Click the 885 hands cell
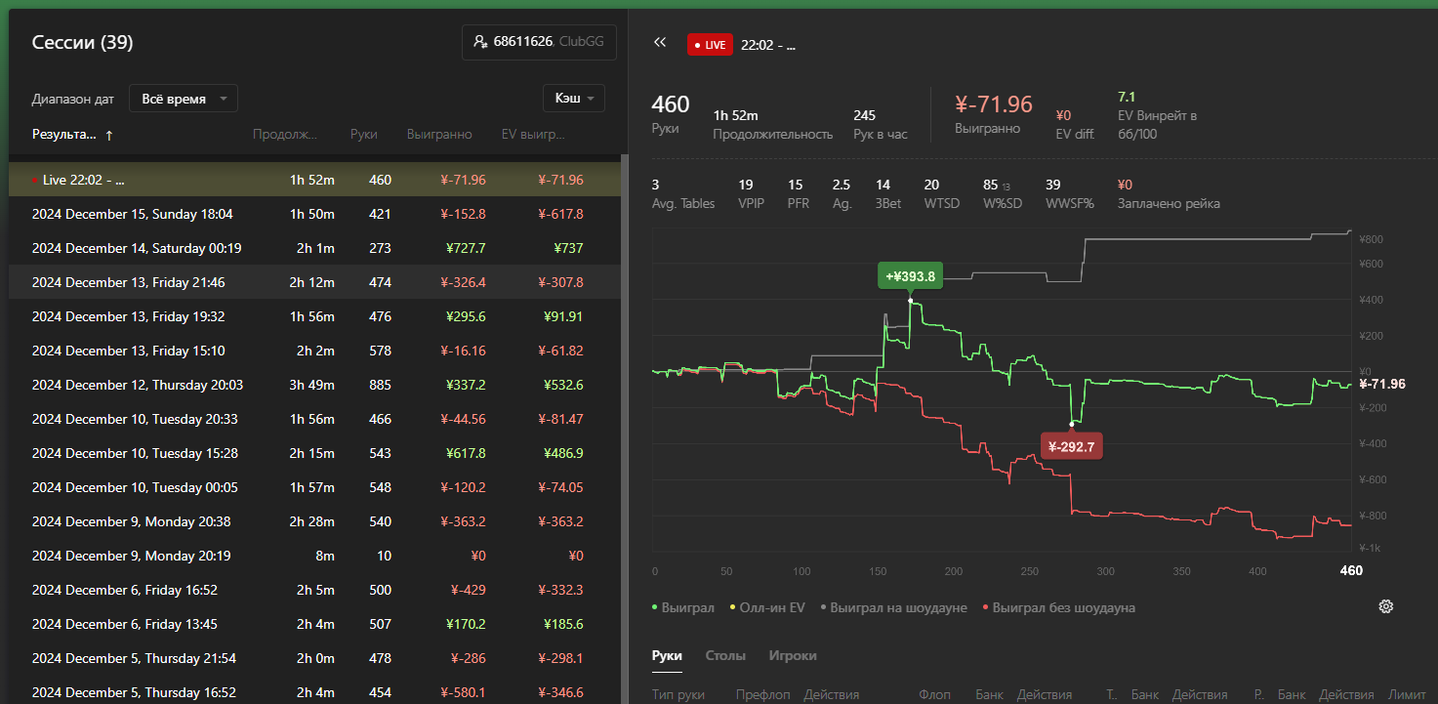The width and height of the screenshot is (1438, 704). click(380, 385)
